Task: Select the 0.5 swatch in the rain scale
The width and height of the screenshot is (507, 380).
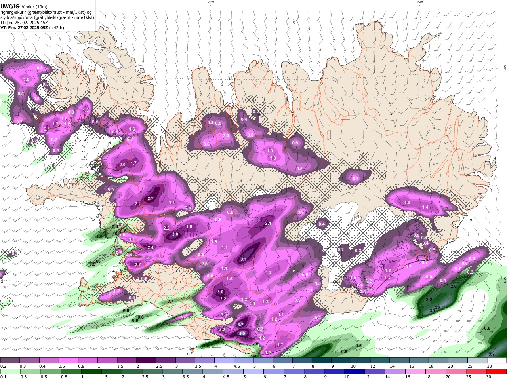Action: tap(51, 372)
